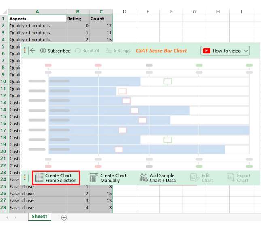
Task: Click count value 13 in row 27
Action: (101, 200)
